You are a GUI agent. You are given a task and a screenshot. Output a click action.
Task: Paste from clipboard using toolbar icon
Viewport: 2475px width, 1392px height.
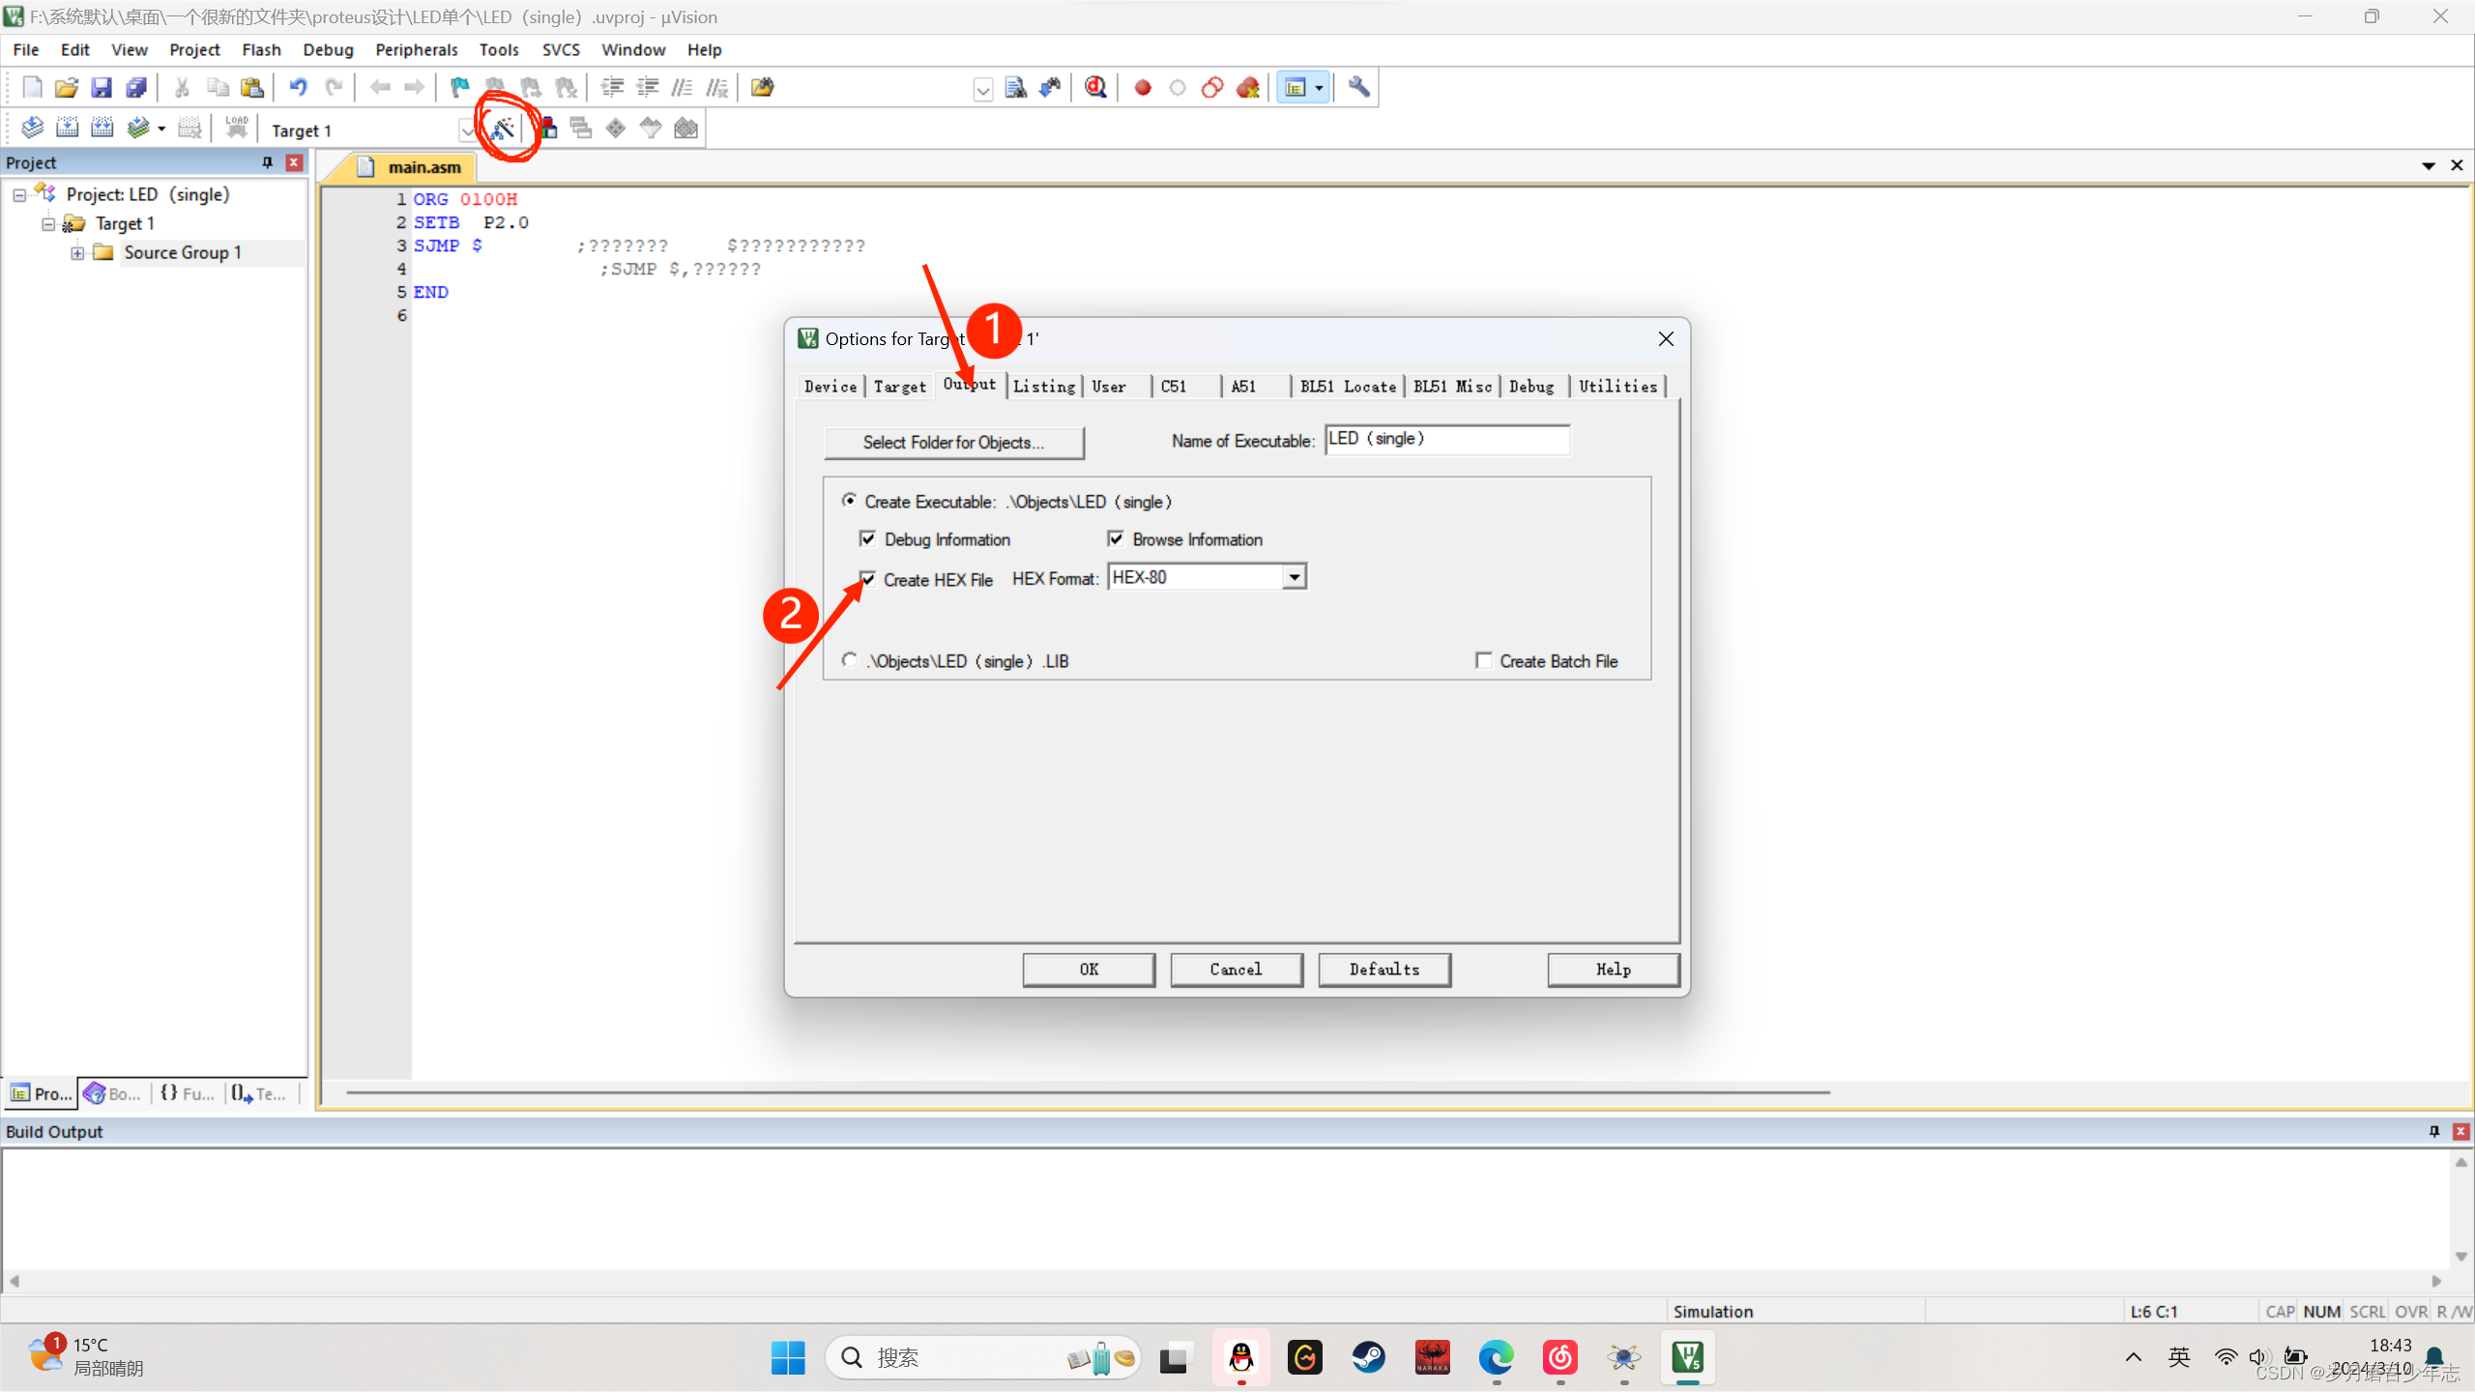(x=252, y=88)
